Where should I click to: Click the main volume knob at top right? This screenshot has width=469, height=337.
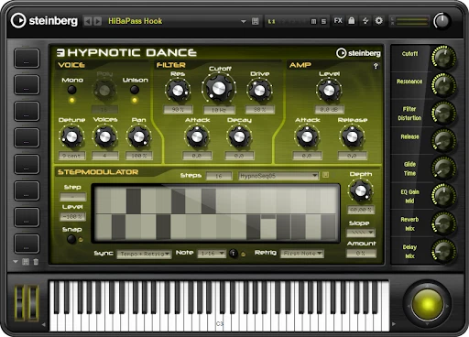pyautogui.click(x=442, y=21)
